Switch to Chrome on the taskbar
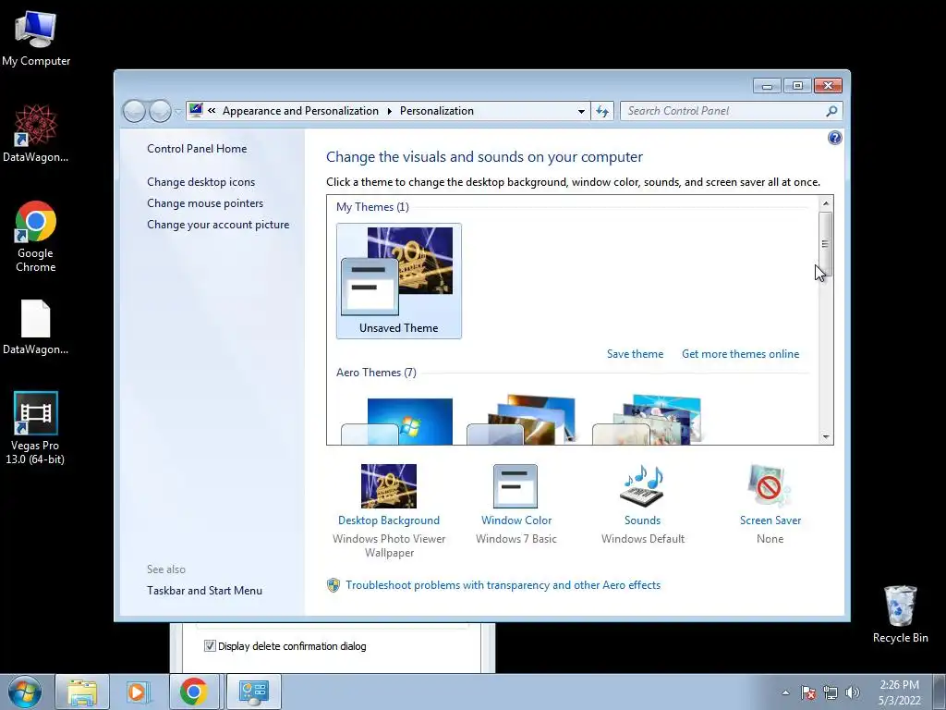Screen dimensions: 946x710 194,692
